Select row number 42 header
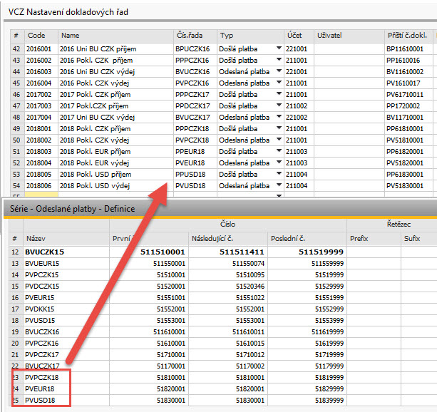Viewport: 437px width, 412px height. pos(17,48)
